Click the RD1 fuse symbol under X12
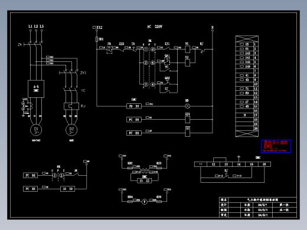Image resolution: width=307 pixels, height=230 pixels. (96, 39)
